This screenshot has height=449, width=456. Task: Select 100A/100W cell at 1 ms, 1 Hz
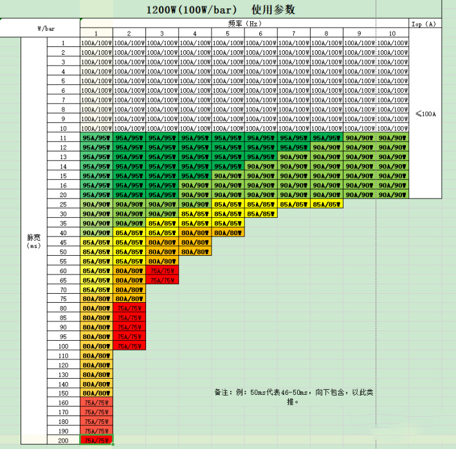pyautogui.click(x=96, y=43)
